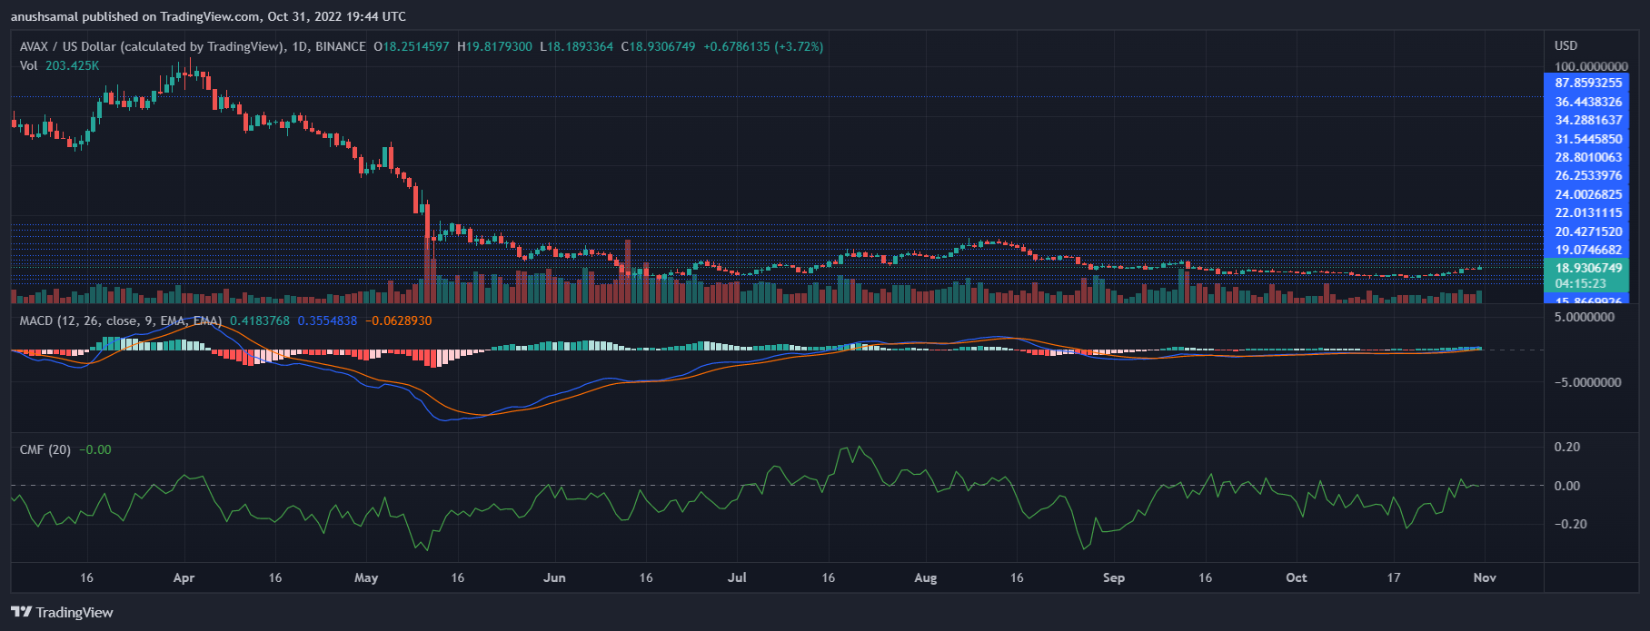Click the MACD signal value -0.0628930
The height and width of the screenshot is (631, 1650).
pyautogui.click(x=399, y=320)
